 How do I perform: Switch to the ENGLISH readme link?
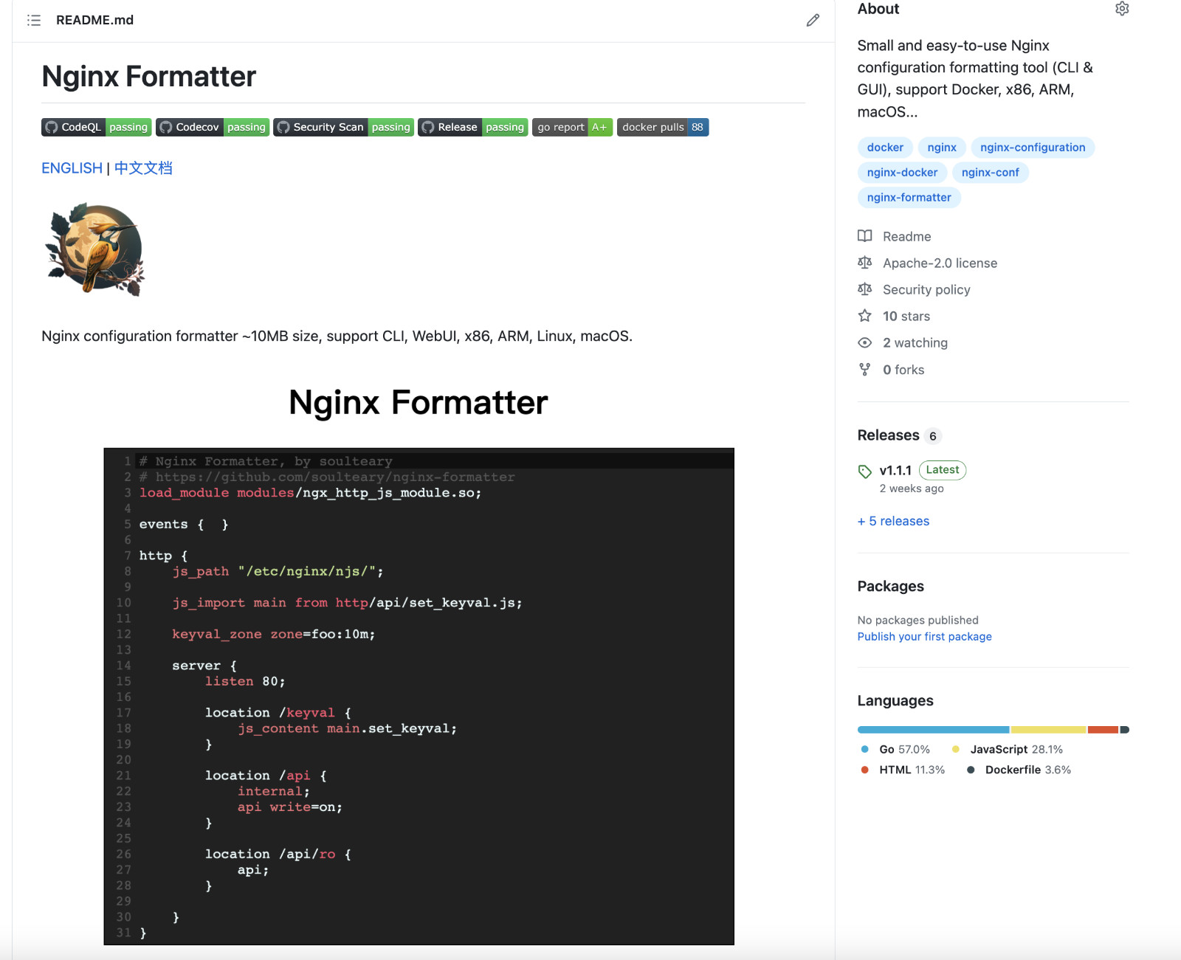[x=72, y=168]
